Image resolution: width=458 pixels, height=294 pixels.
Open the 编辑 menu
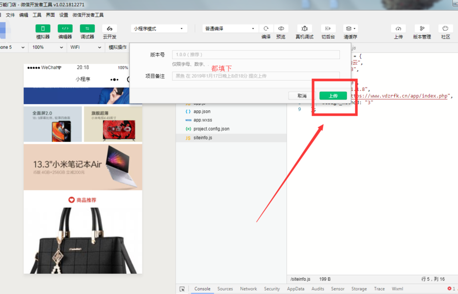coord(23,15)
